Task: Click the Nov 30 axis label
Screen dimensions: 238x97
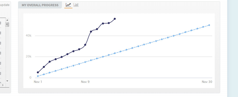Action: coord(207,82)
